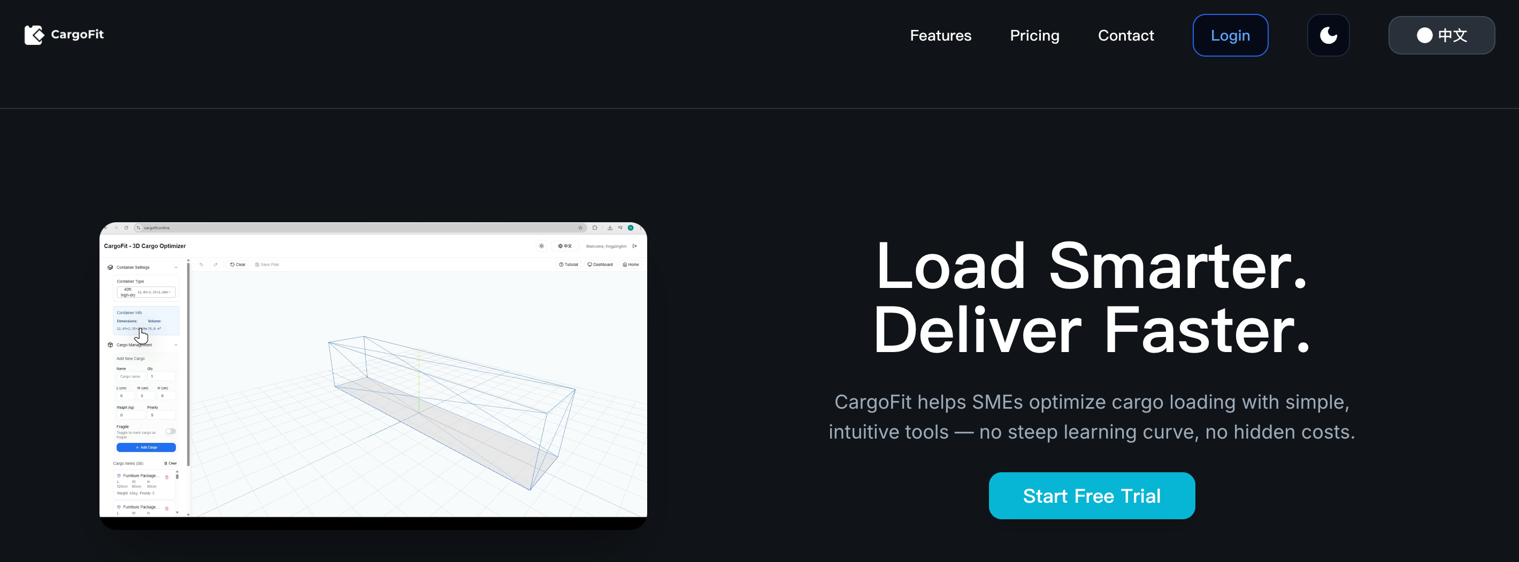The width and height of the screenshot is (1519, 562).
Task: Click the Login button
Action: pos(1230,35)
